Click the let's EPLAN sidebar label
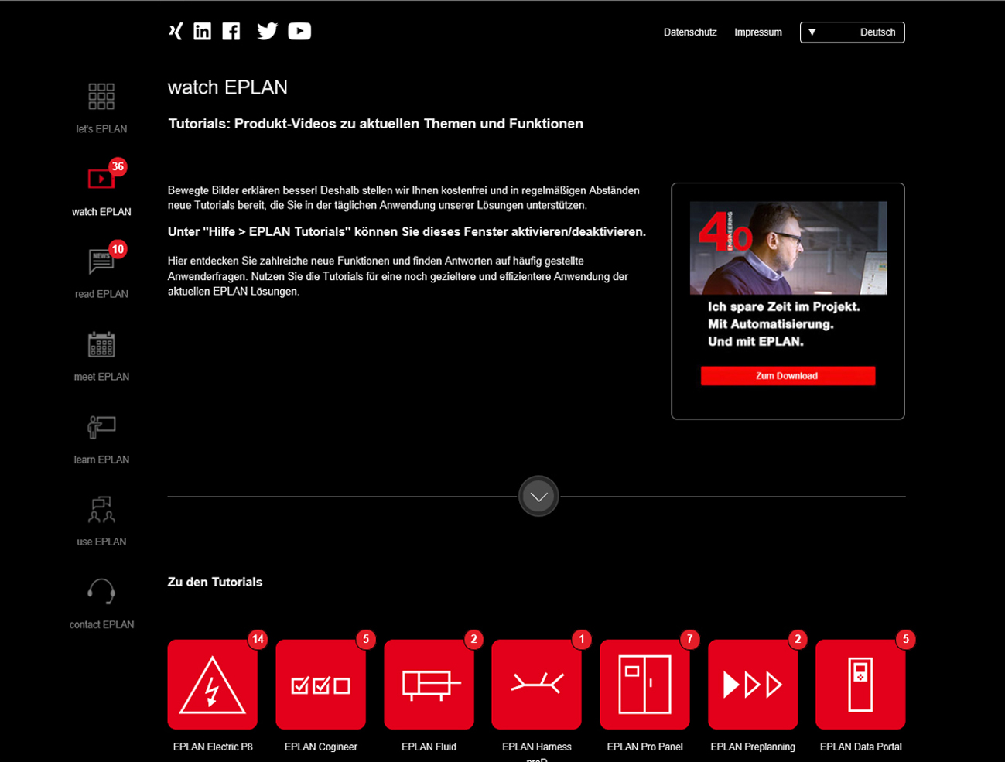 click(x=101, y=129)
